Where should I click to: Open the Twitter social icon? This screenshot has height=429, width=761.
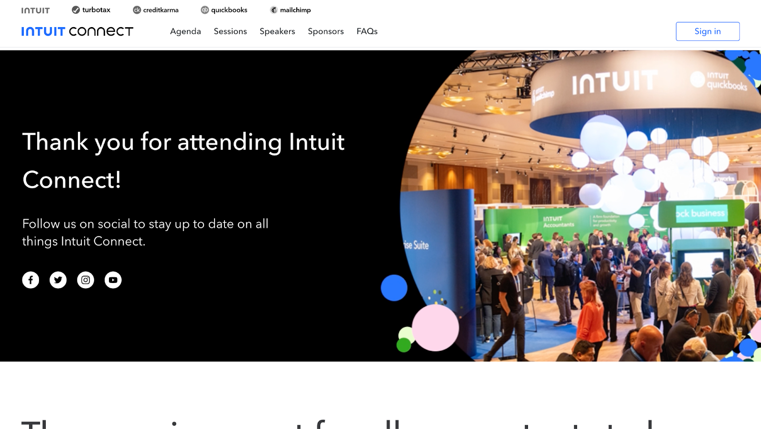click(x=58, y=280)
